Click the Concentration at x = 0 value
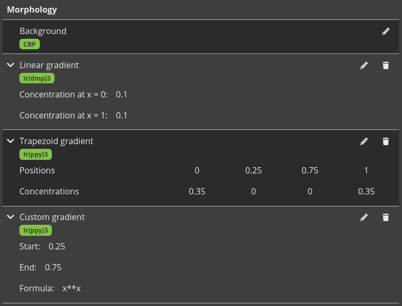Viewport: 402px width, 306px height. coord(122,94)
